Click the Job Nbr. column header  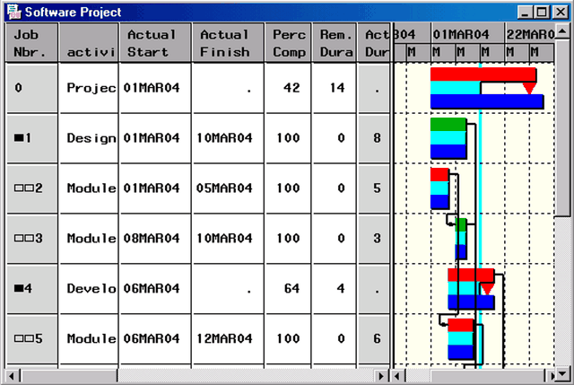32,43
